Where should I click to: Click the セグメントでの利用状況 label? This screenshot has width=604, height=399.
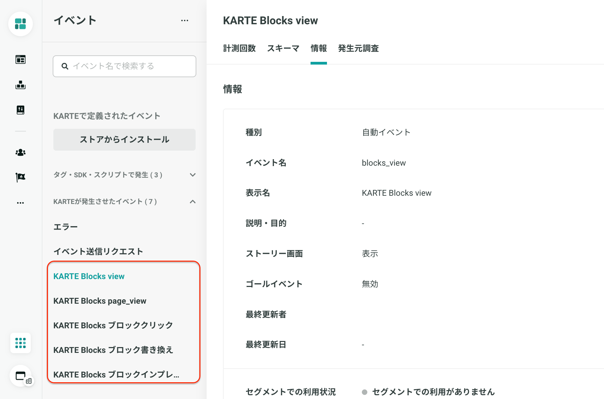coord(291,392)
